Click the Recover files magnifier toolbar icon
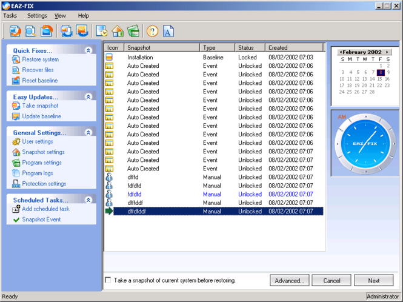The image size is (403, 302). point(30,31)
